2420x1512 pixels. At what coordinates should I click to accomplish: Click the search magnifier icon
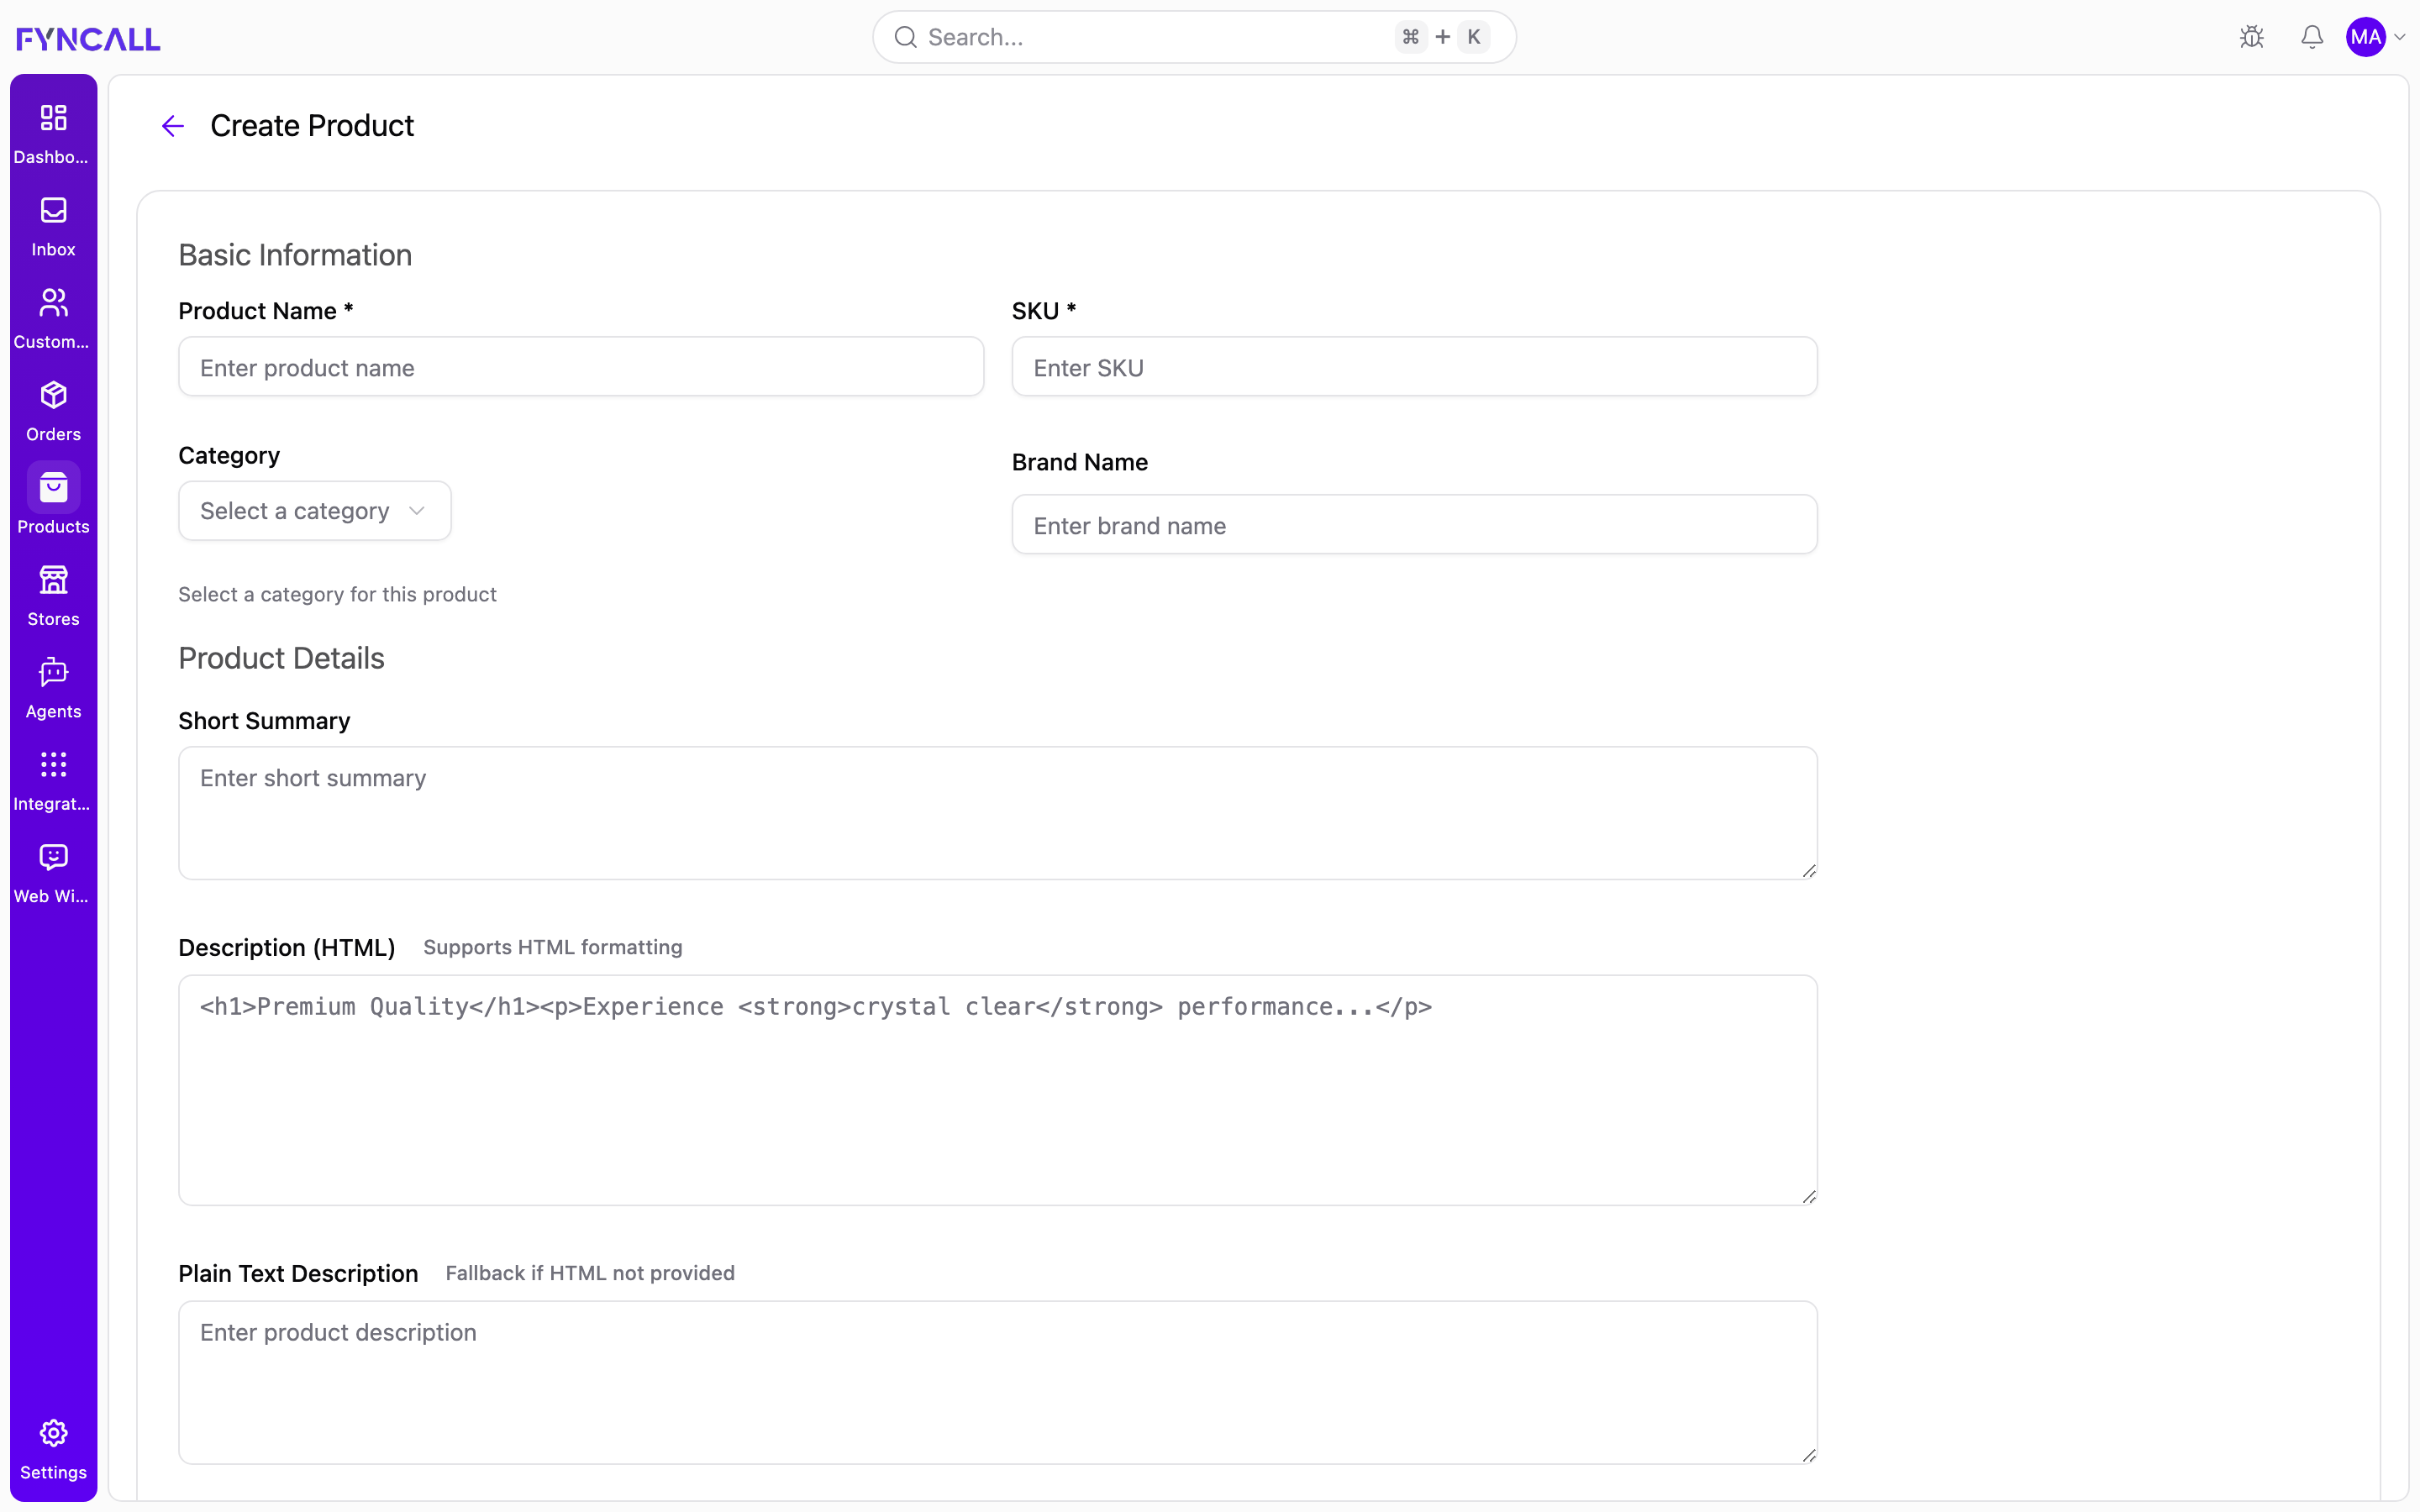coord(906,37)
